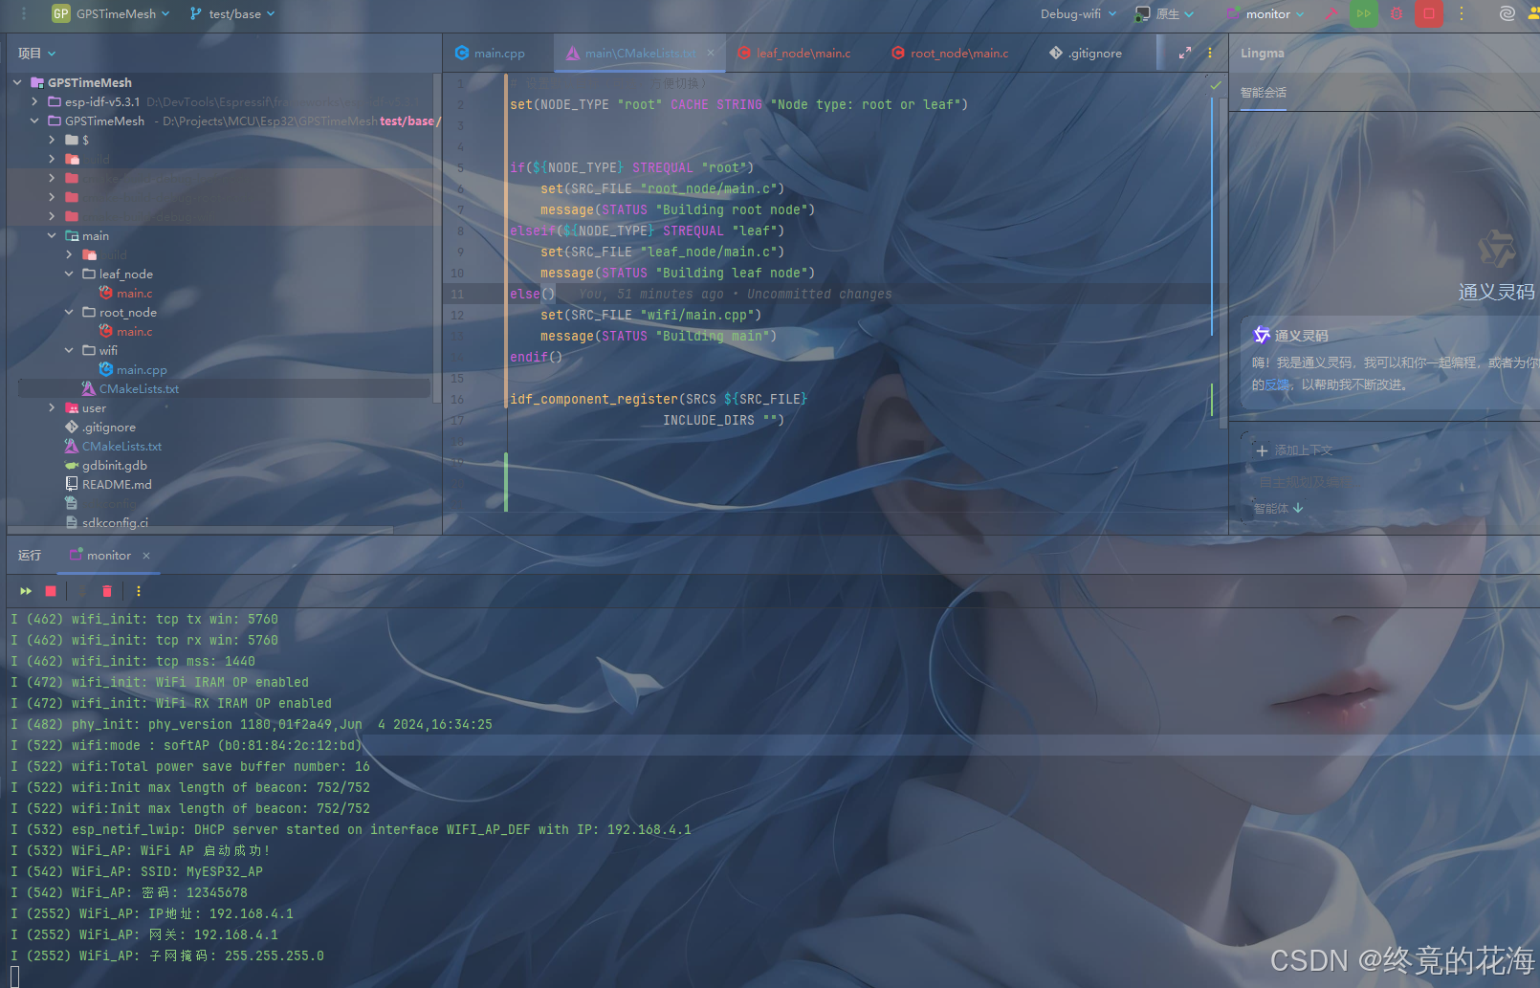This screenshot has width=1540, height=988.
Task: Open main.c under leaf_node
Action: [126, 293]
